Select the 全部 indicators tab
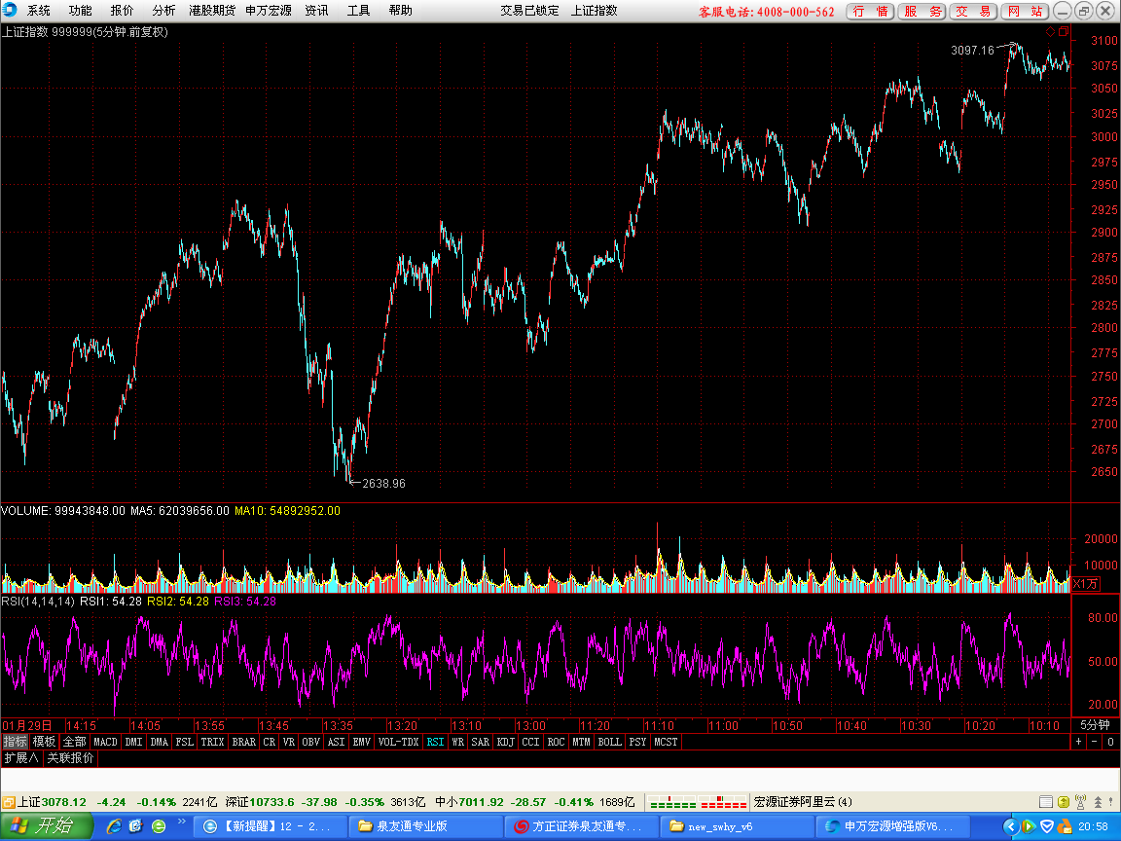The height and width of the screenshot is (841, 1121). [74, 742]
